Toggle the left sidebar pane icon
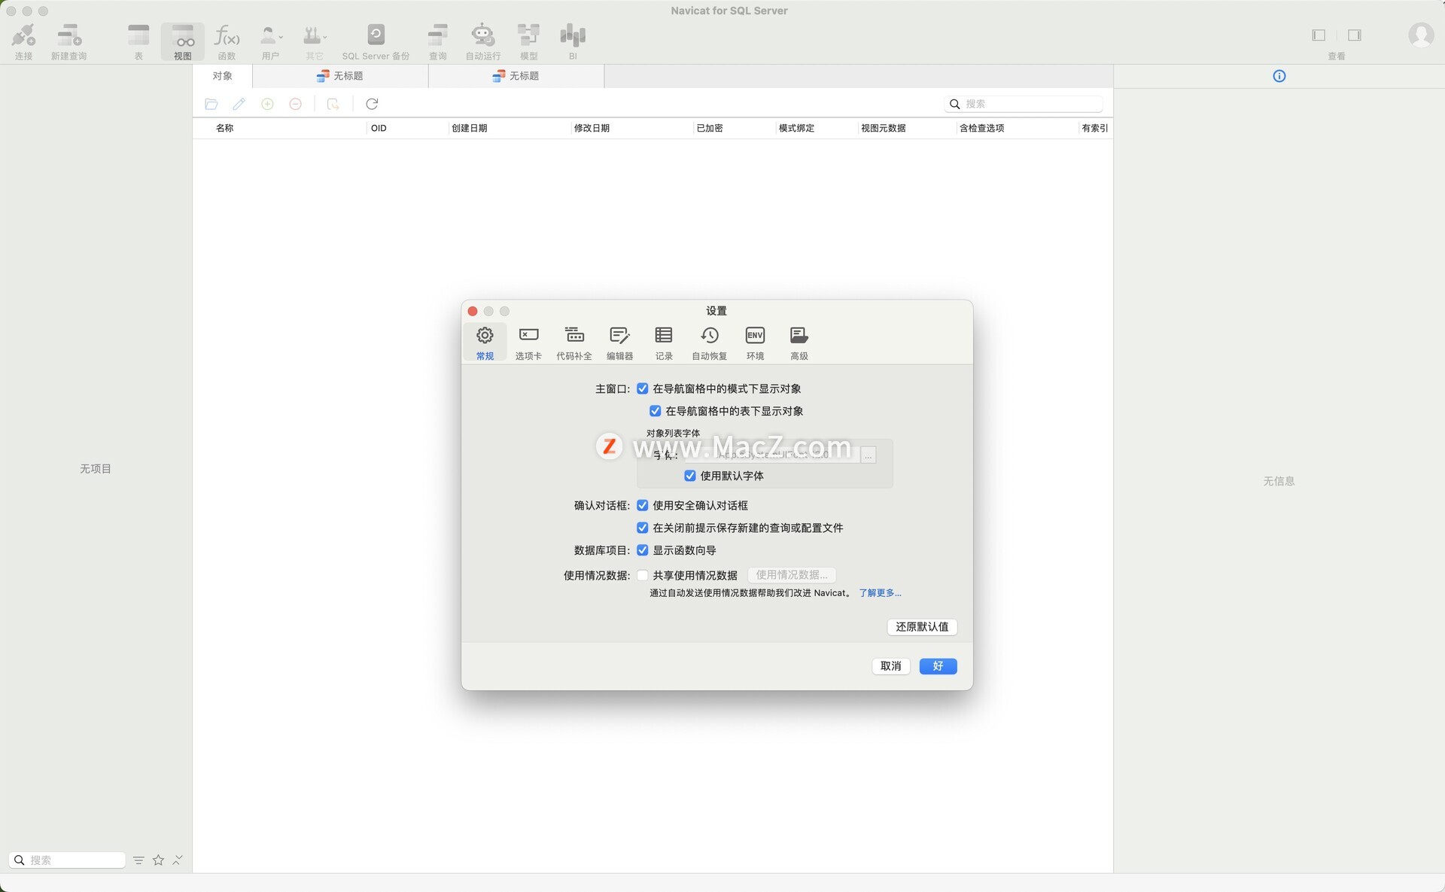 point(1319,35)
